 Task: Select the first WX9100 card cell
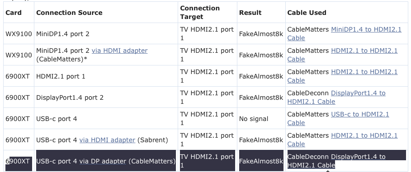19,34
